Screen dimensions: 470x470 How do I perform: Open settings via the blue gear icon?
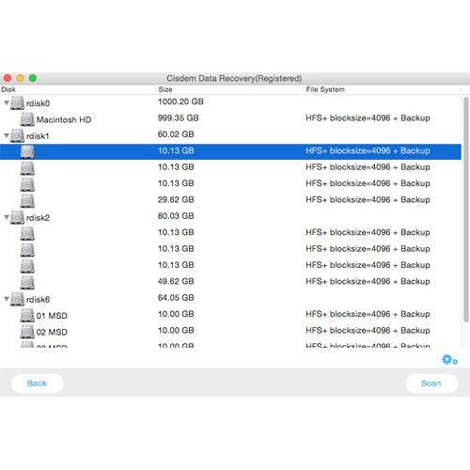click(x=449, y=360)
